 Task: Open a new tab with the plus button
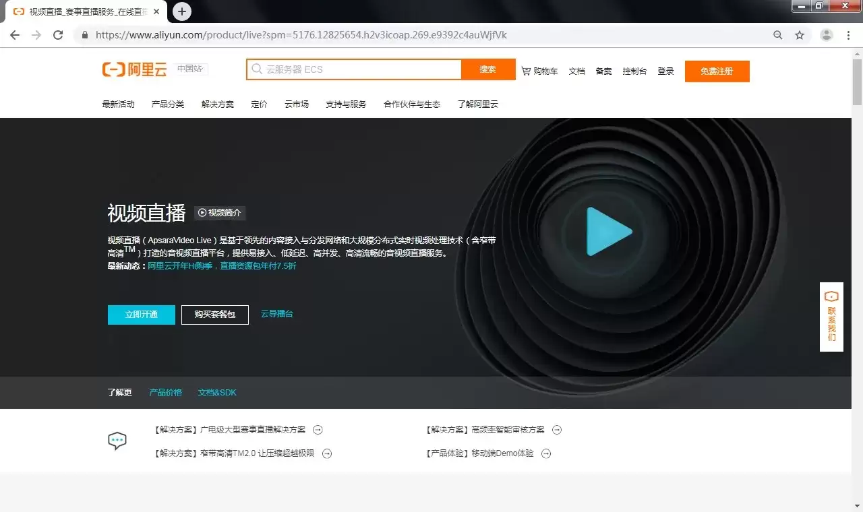182,11
